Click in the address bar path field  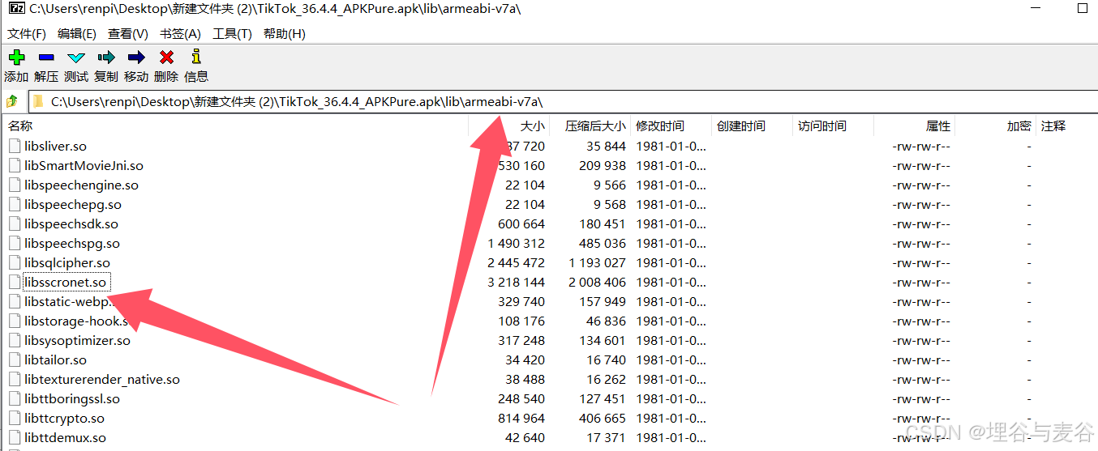click(x=563, y=102)
